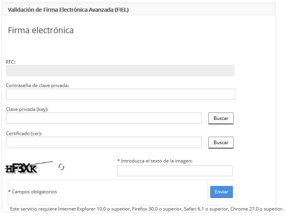
Task: Focus the Contraseña de clave privada field
Action: pyautogui.click(x=121, y=94)
